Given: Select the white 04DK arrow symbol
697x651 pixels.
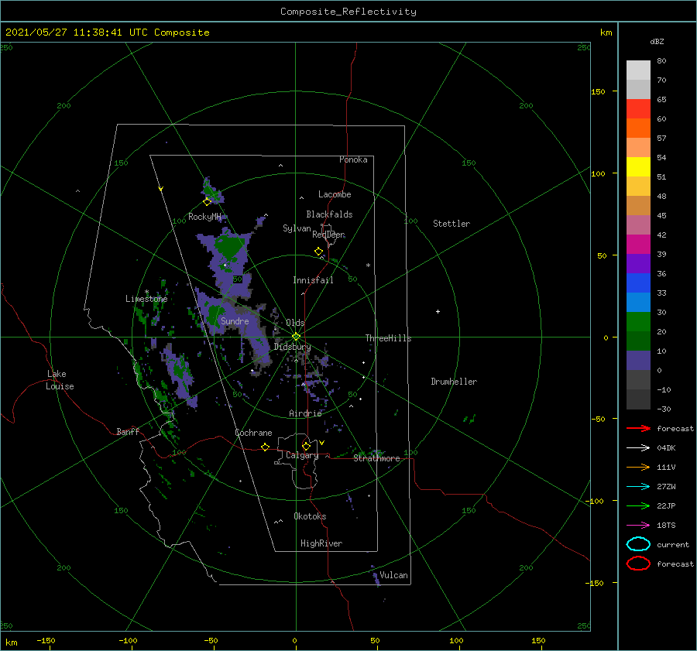Looking at the screenshot, I should pos(638,448).
